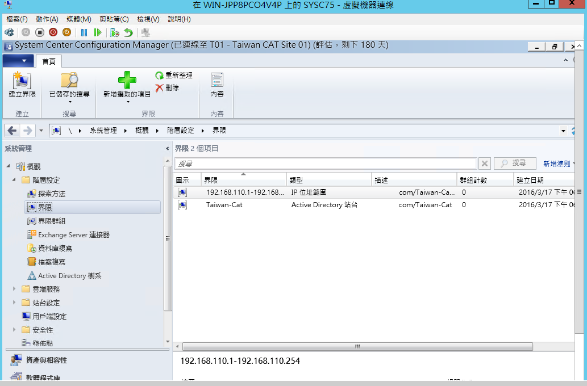Click navigation tree vertical scrollbar
587x386 pixels.
[x=167, y=238]
